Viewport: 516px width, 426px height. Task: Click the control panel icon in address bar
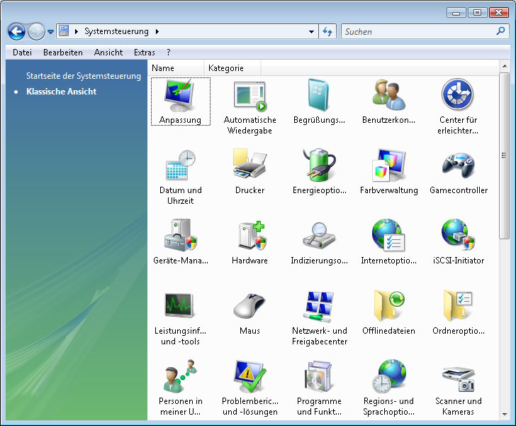64,31
